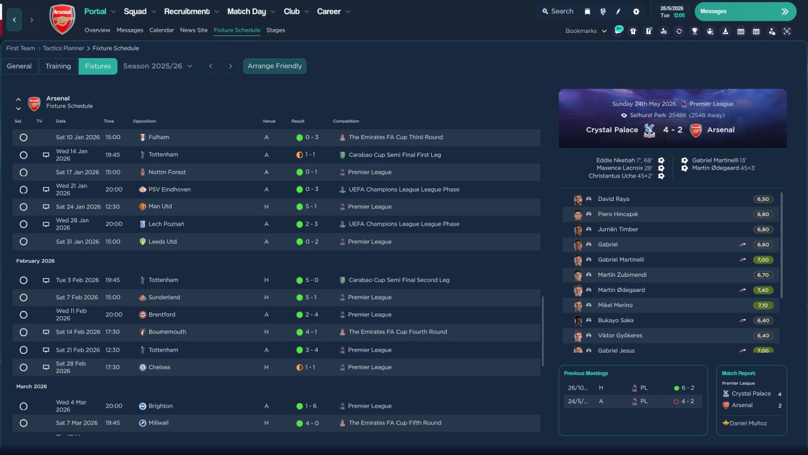Screen dimensions: 808x455
Task: Open the Portal dropdown menu
Action: point(100,11)
